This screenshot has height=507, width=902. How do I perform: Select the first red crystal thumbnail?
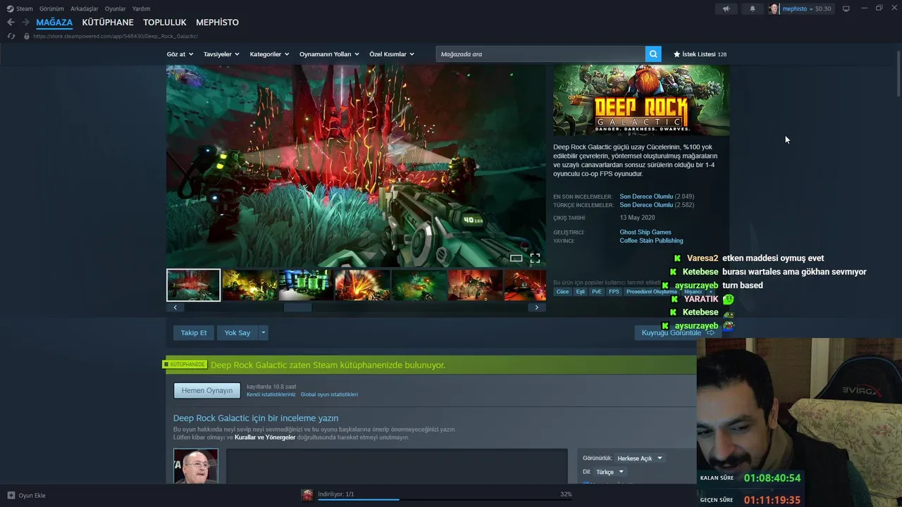point(193,285)
